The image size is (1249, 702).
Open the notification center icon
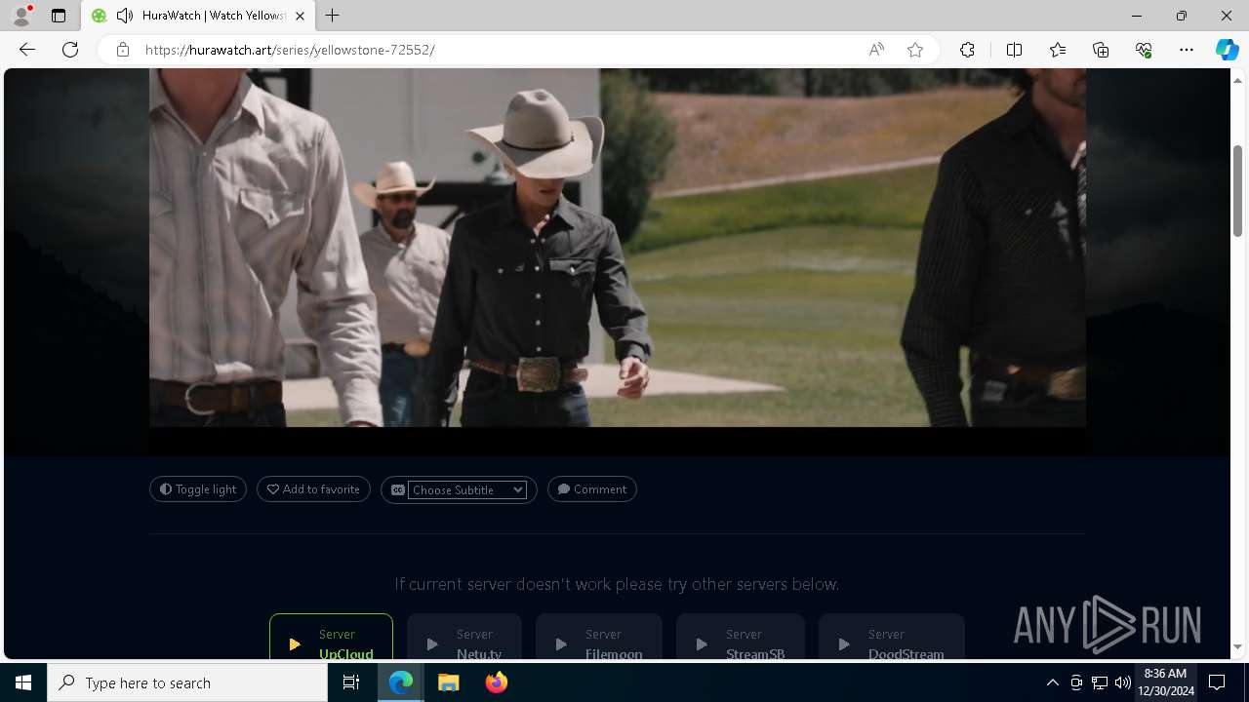click(x=1217, y=682)
